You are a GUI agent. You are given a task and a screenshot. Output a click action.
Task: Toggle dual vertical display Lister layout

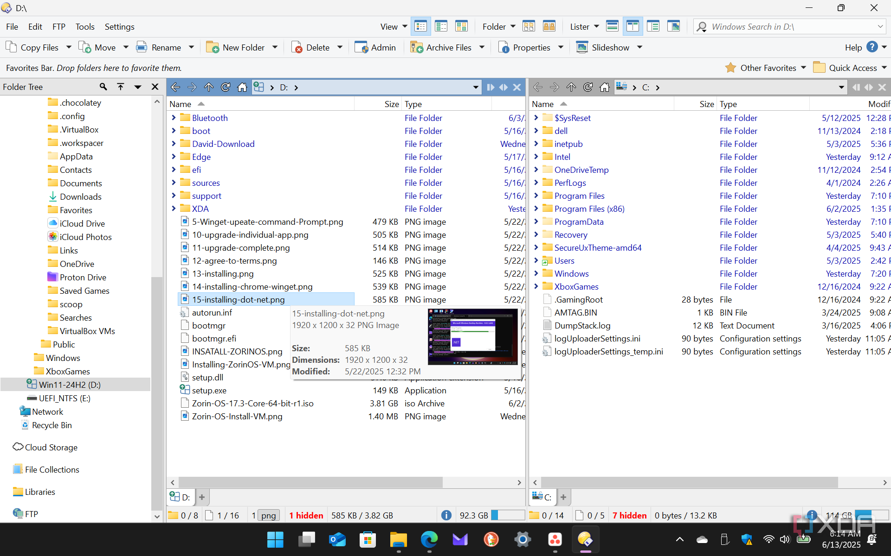[633, 26]
